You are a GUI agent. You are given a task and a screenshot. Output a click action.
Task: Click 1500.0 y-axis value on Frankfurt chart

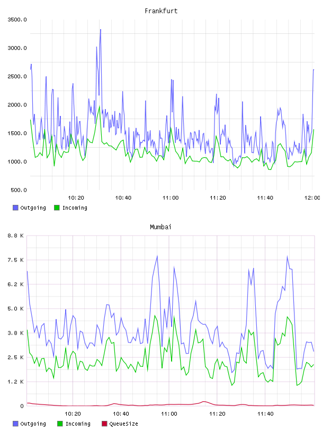[17, 133]
